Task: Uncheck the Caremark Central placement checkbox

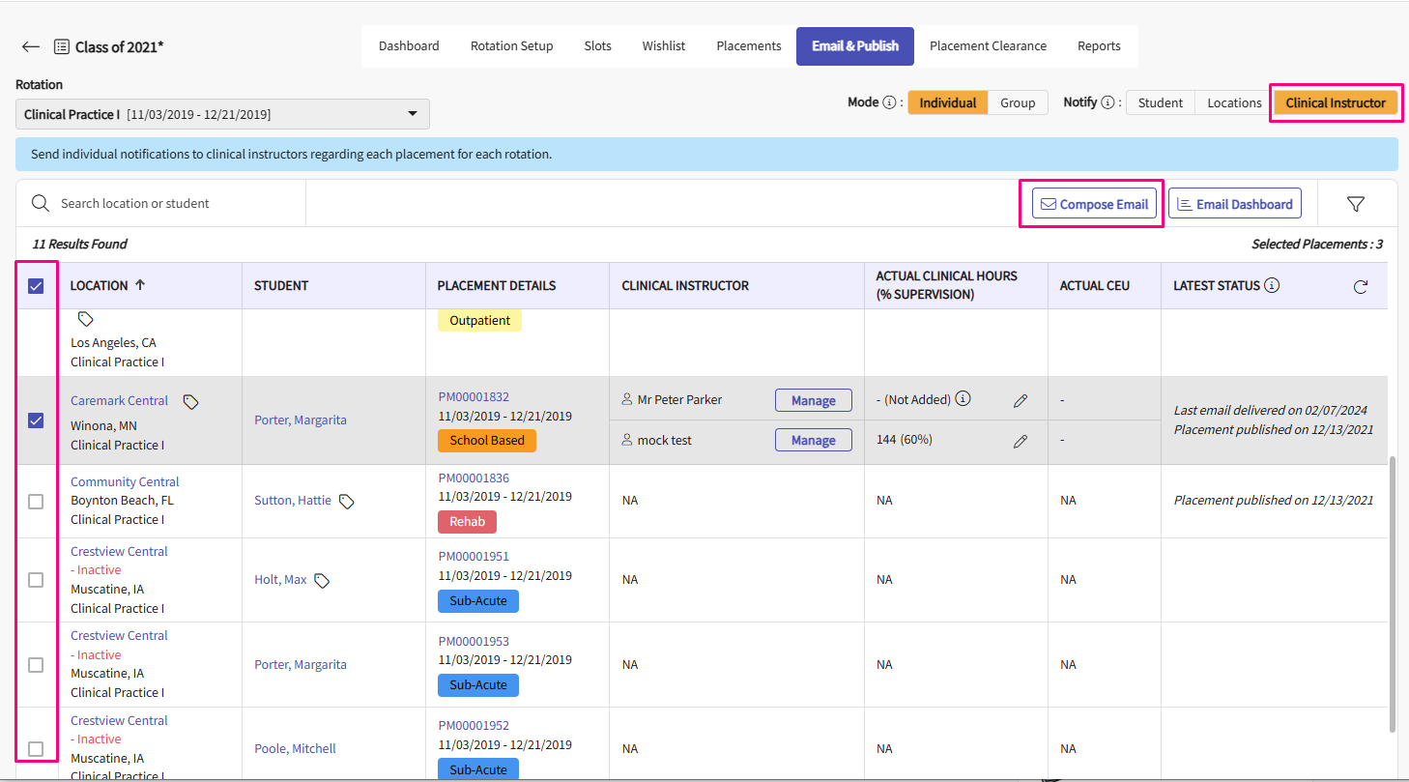Action: pyautogui.click(x=36, y=420)
